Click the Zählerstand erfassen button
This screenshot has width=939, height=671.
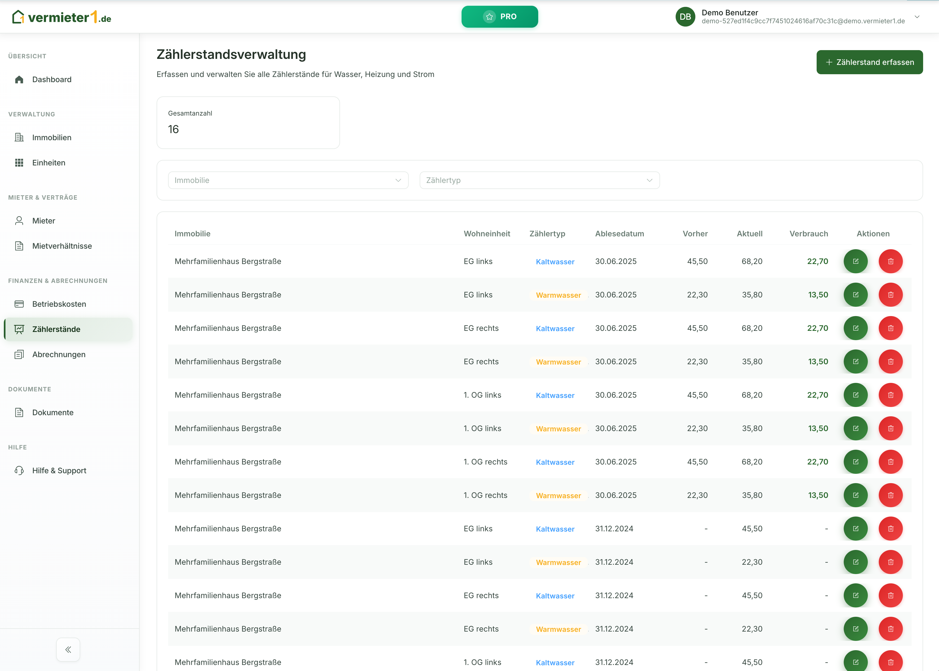(869, 62)
